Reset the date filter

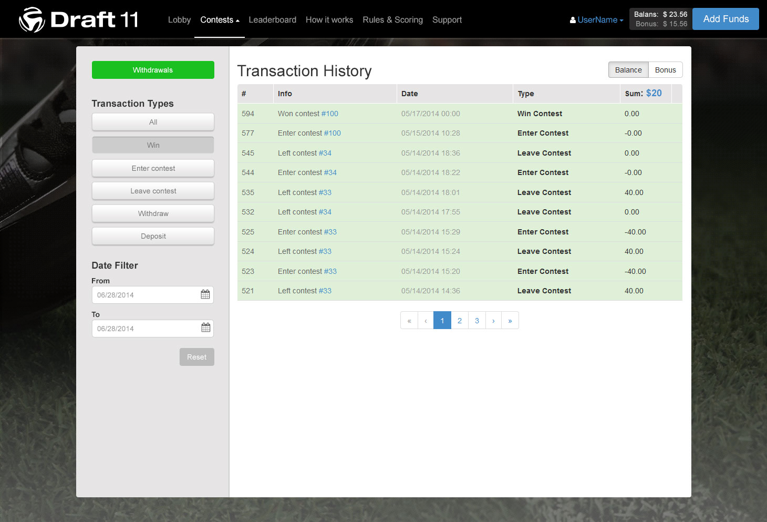(x=196, y=357)
